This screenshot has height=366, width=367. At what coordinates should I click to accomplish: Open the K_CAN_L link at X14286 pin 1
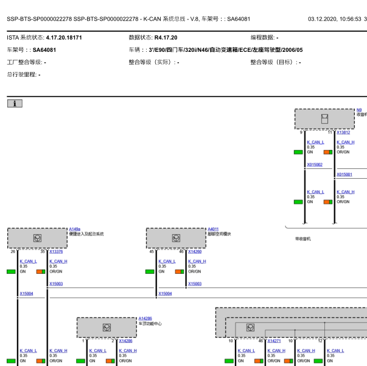[98, 351]
